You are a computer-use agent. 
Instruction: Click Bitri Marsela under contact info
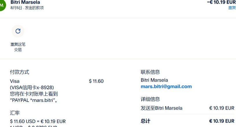point(154,80)
